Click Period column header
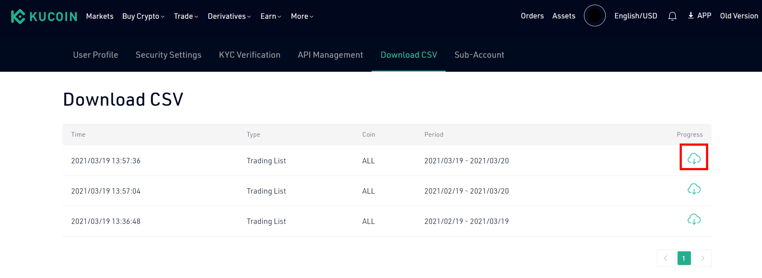 pyautogui.click(x=434, y=134)
